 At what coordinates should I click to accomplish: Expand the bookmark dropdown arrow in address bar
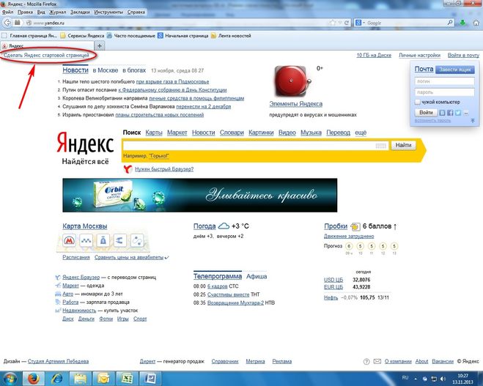pyautogui.click(x=340, y=23)
